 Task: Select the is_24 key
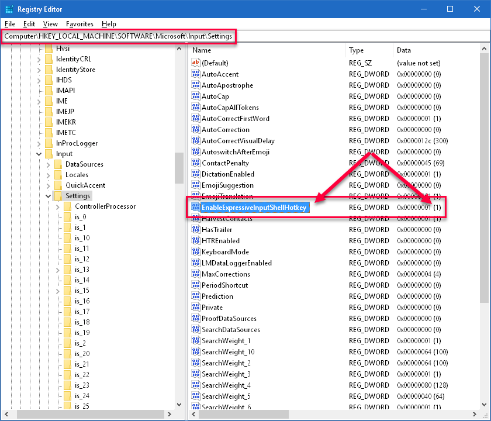[x=82, y=396]
